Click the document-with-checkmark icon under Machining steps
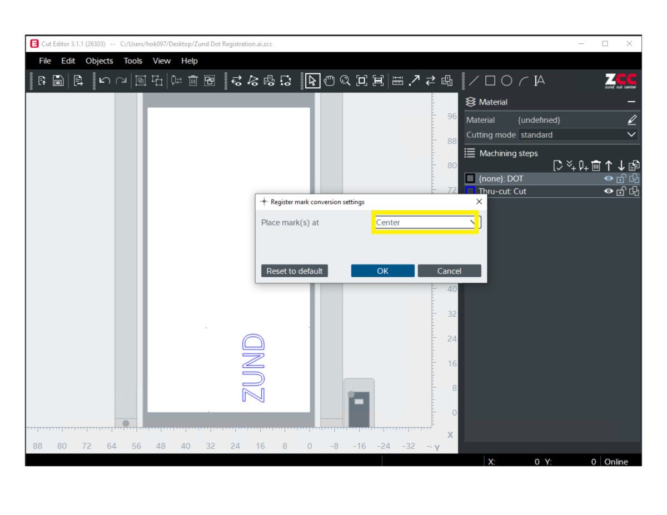667x515 pixels. tap(558, 165)
